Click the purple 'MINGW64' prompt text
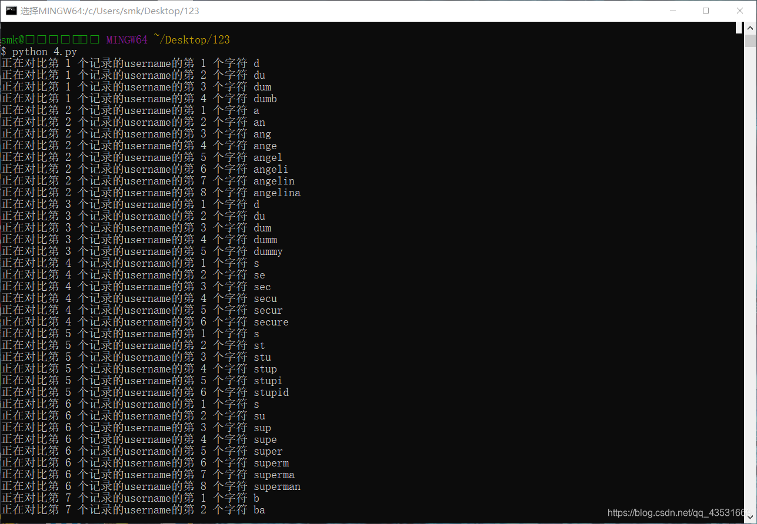 coord(127,40)
